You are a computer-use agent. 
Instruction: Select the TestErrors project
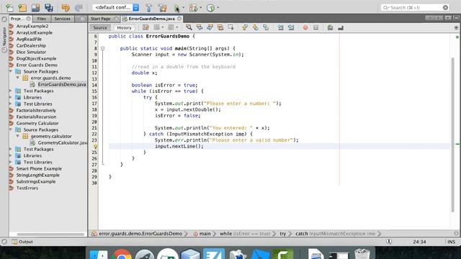coord(27,188)
